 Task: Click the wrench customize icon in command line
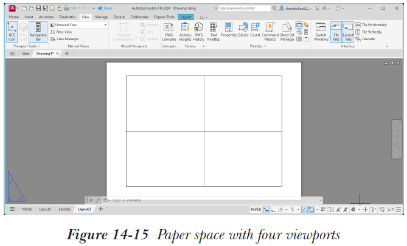pyautogui.click(x=97, y=200)
